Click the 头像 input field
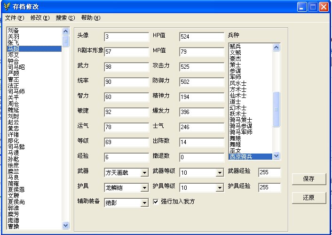 point(126,37)
